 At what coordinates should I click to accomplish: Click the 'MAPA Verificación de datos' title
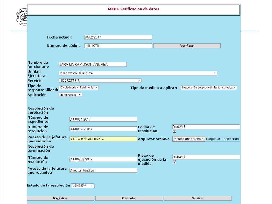pyautogui.click(x=134, y=9)
